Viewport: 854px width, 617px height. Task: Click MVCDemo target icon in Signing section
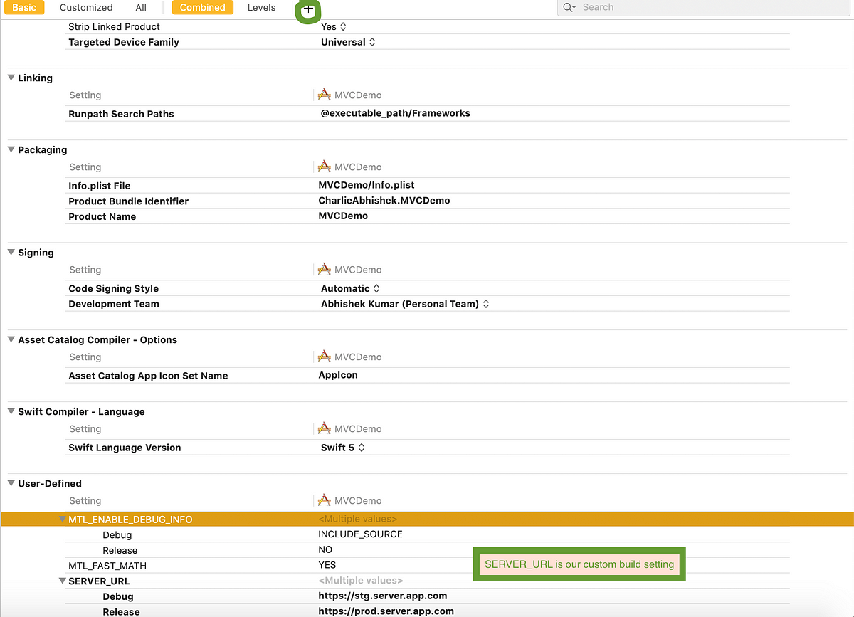(325, 270)
